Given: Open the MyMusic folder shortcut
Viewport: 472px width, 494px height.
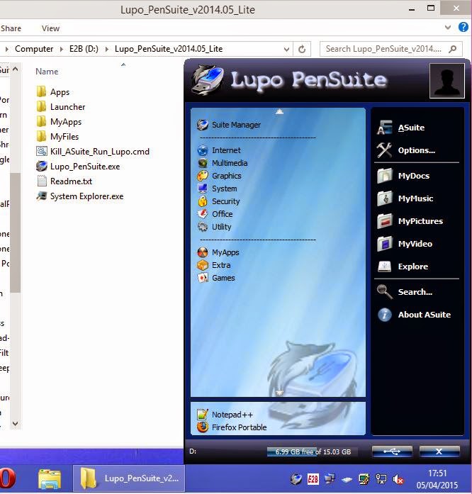Looking at the screenshot, I should (x=405, y=198).
